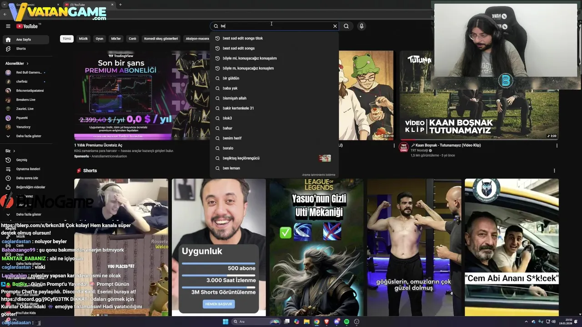Screen dimensions: 582x327
Task: Click in the YouTube search input field
Action: (x=276, y=26)
